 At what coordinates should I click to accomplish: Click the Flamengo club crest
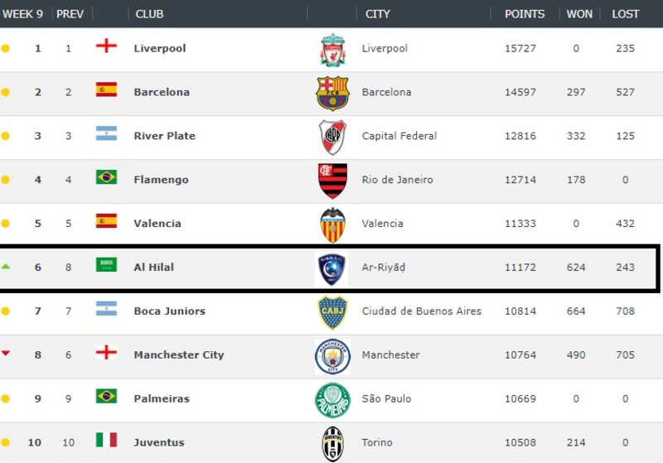tap(332, 181)
